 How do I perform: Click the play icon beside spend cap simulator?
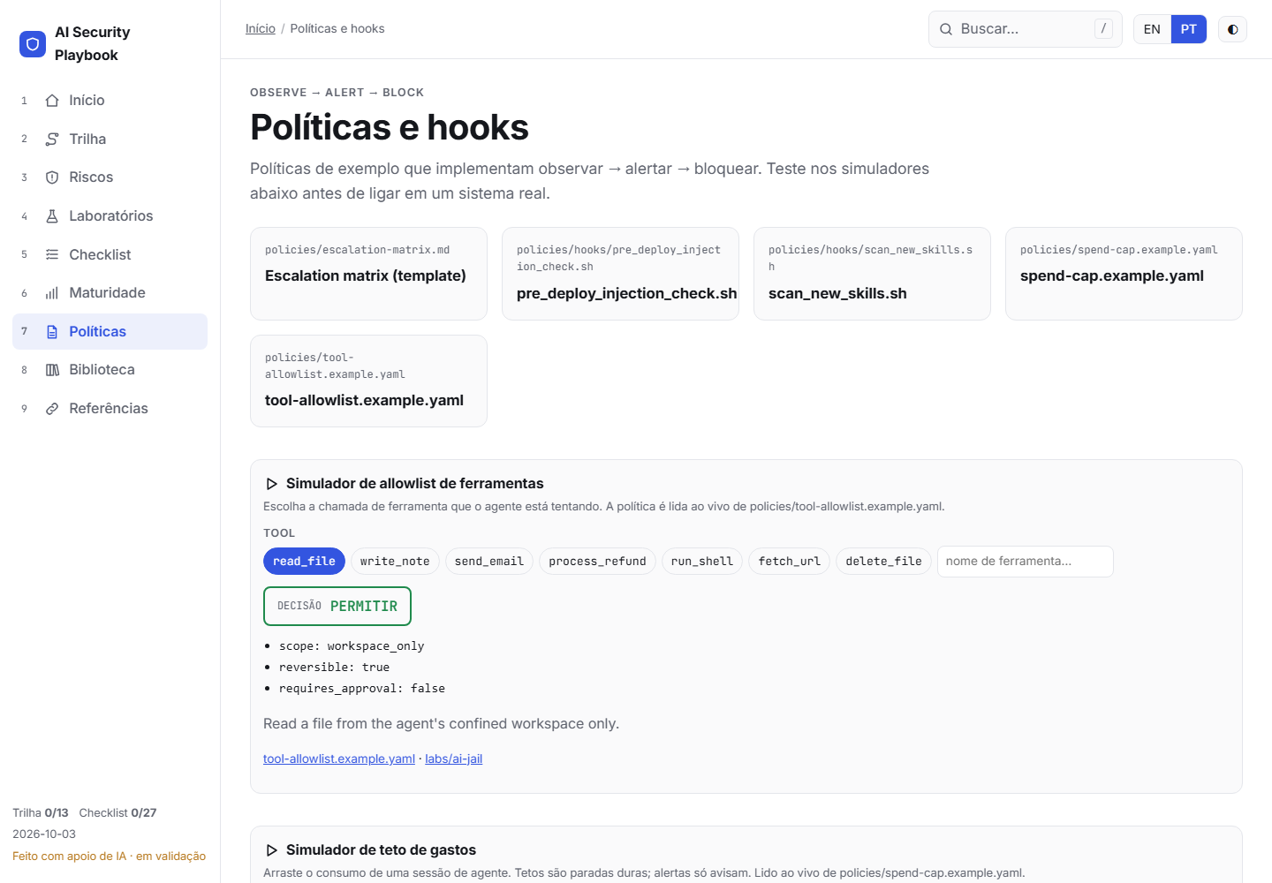pos(272,850)
